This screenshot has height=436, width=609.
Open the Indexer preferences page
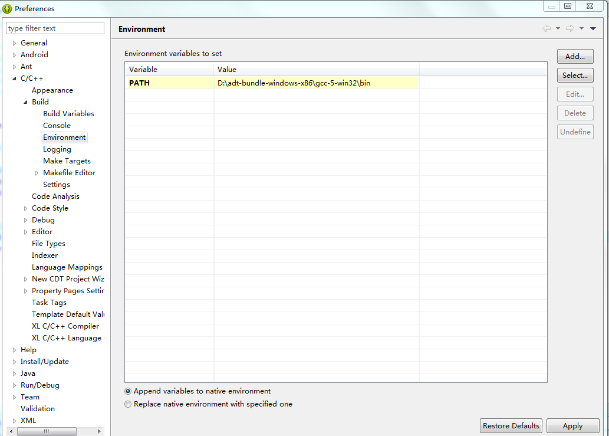click(45, 255)
